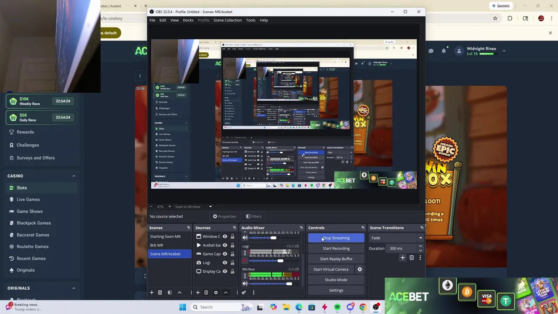
Task: Unlock the Logi source lock
Action: click(232, 263)
